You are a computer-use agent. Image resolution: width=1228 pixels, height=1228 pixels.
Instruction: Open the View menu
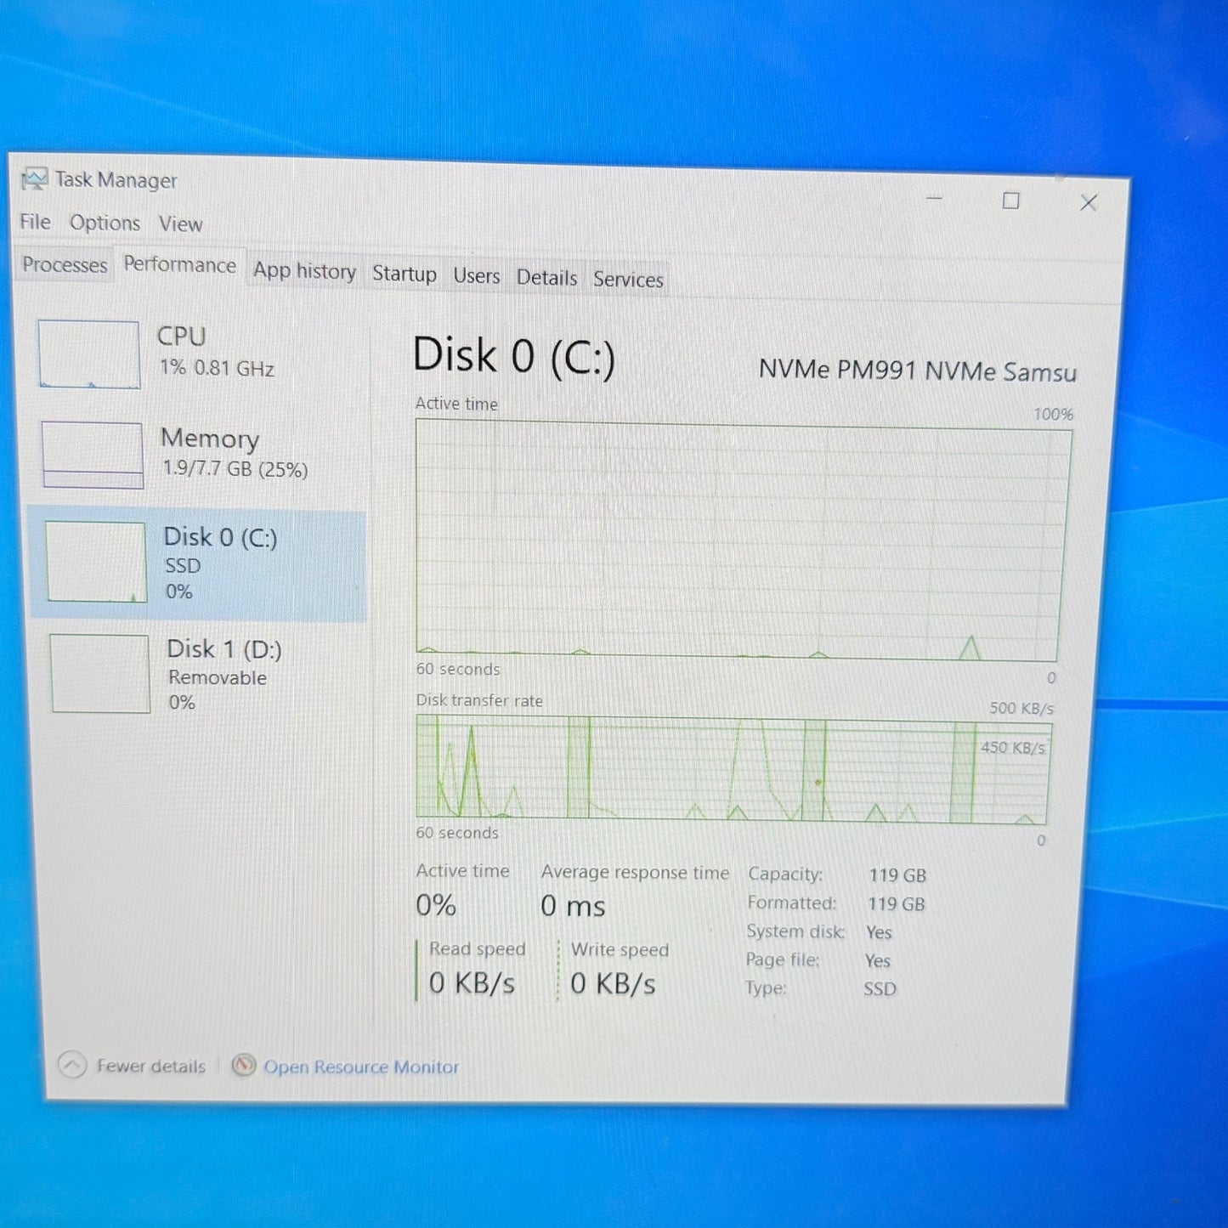pos(181,224)
